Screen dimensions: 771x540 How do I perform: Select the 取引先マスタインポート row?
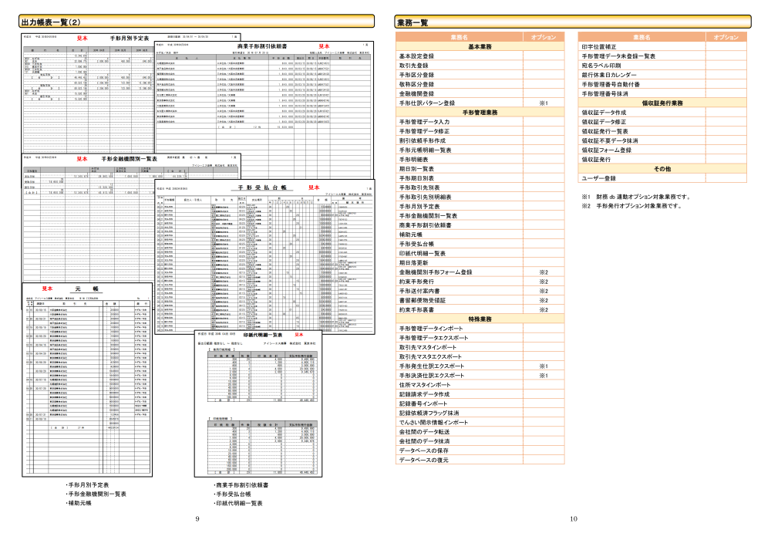click(x=480, y=347)
